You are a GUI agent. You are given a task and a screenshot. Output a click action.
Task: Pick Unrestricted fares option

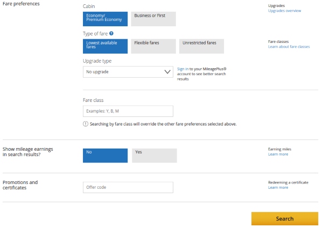click(201, 46)
